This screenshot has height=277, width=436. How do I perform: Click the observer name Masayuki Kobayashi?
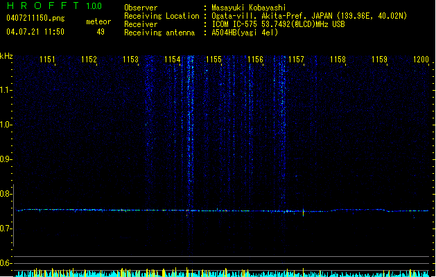click(x=249, y=8)
